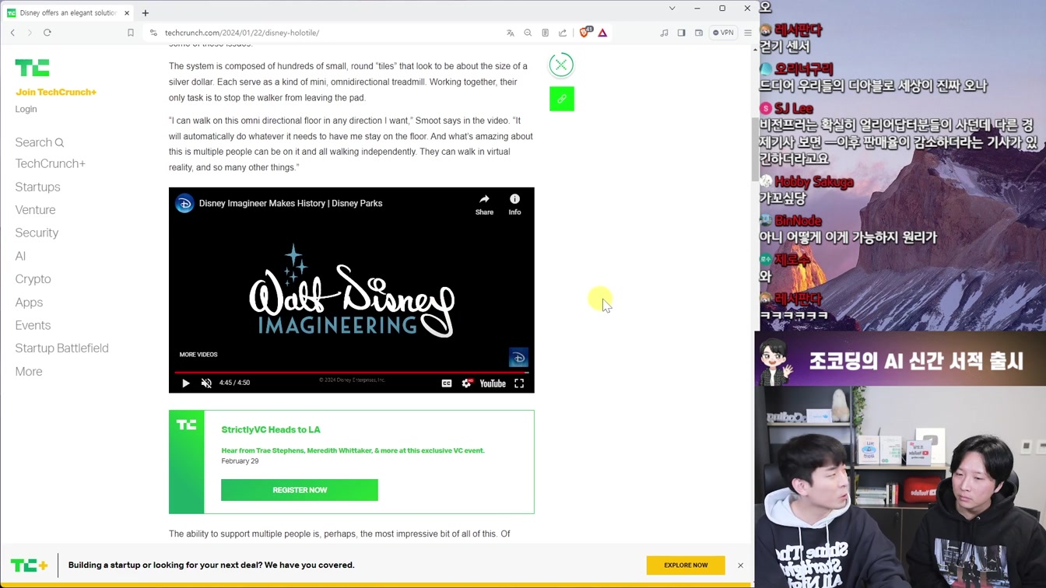Click the 조코딩의 AI 신간 서적 출시 banner
The image size is (1046, 588).
click(900, 361)
